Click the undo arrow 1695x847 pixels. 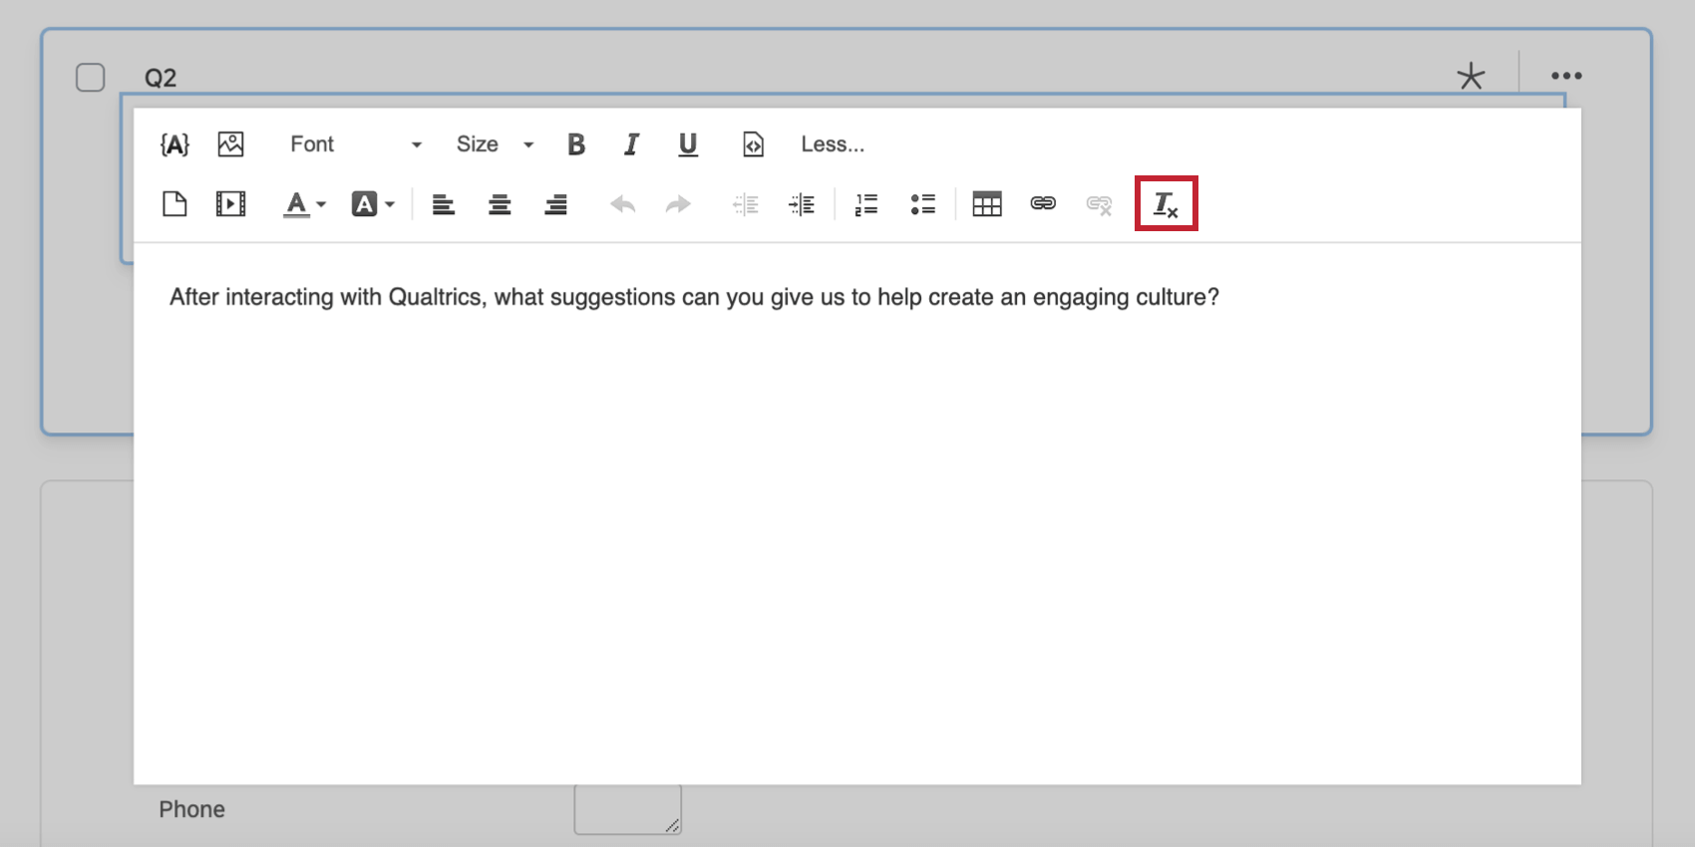point(623,204)
